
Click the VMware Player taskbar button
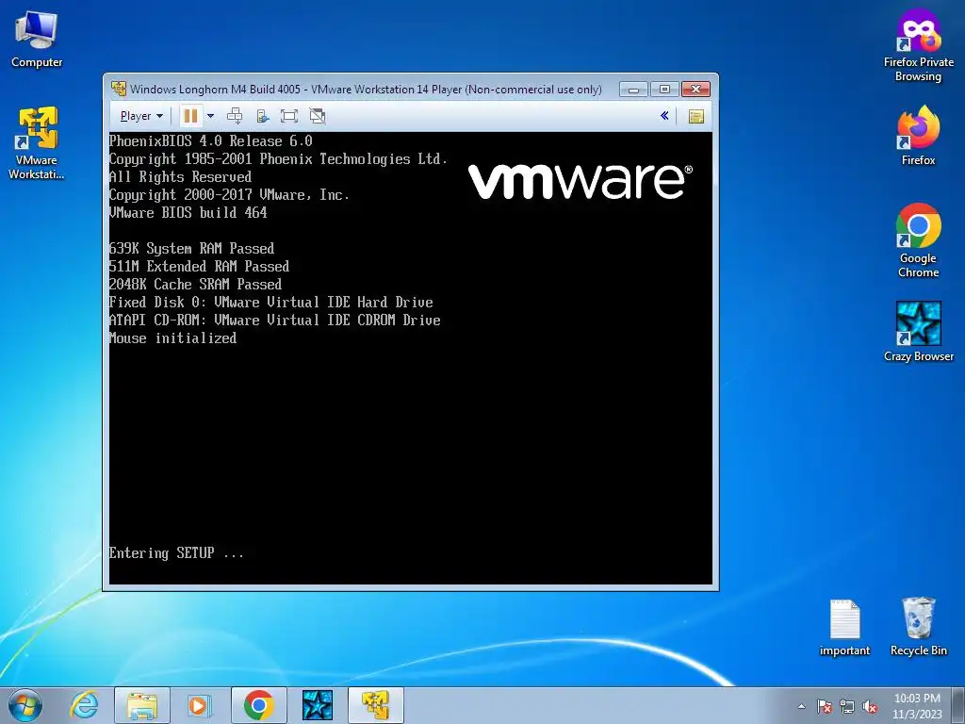pyautogui.click(x=375, y=705)
